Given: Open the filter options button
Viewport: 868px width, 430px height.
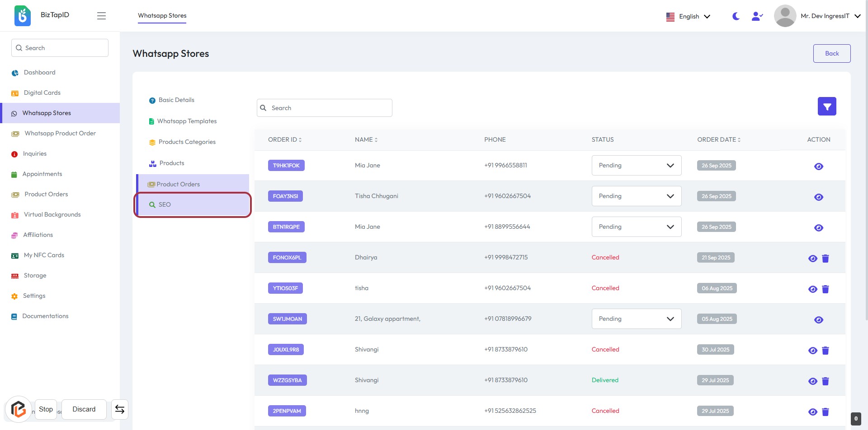Looking at the screenshot, I should click(x=826, y=106).
